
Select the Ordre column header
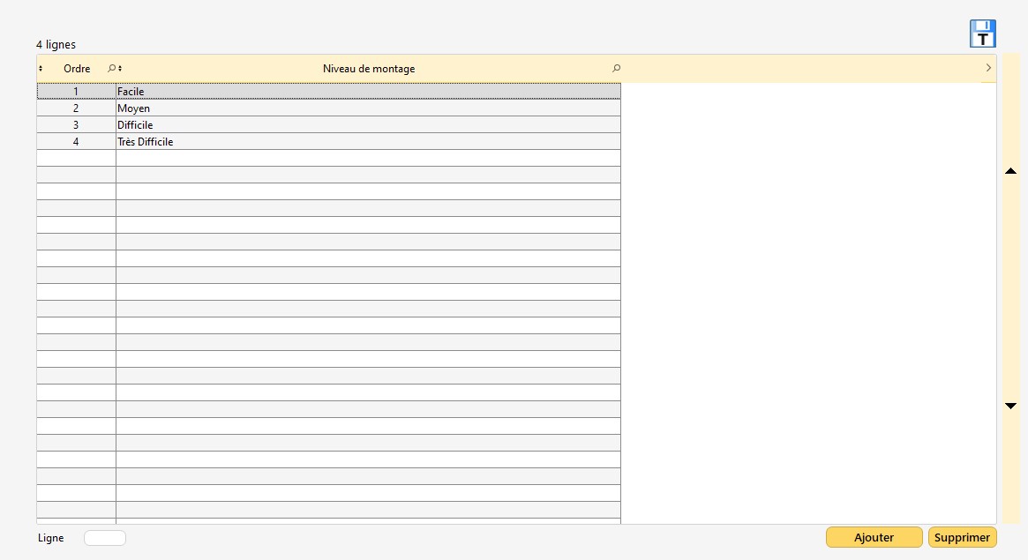click(77, 69)
